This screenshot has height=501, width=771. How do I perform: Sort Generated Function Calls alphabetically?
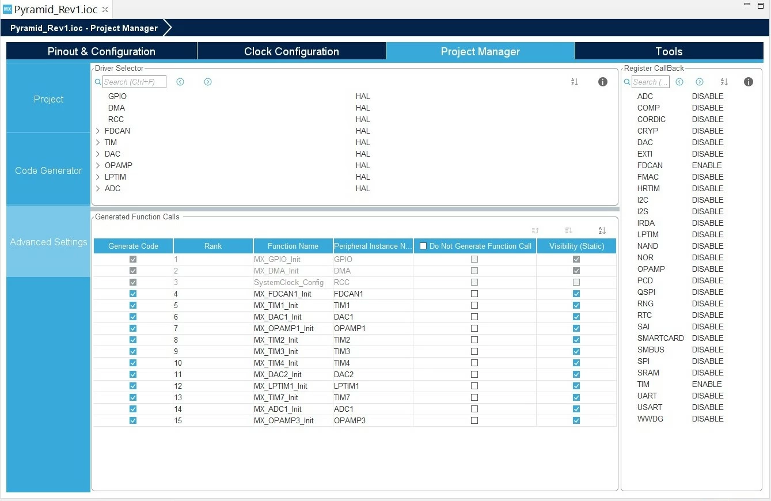click(x=602, y=230)
